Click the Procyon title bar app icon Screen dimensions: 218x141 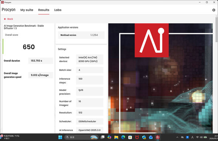click(x=2, y=2)
